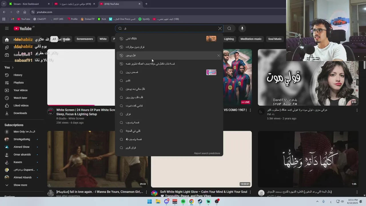Open Liked videos in the sidebar
This screenshot has width=366, height=206.
pyautogui.click(x=21, y=106)
